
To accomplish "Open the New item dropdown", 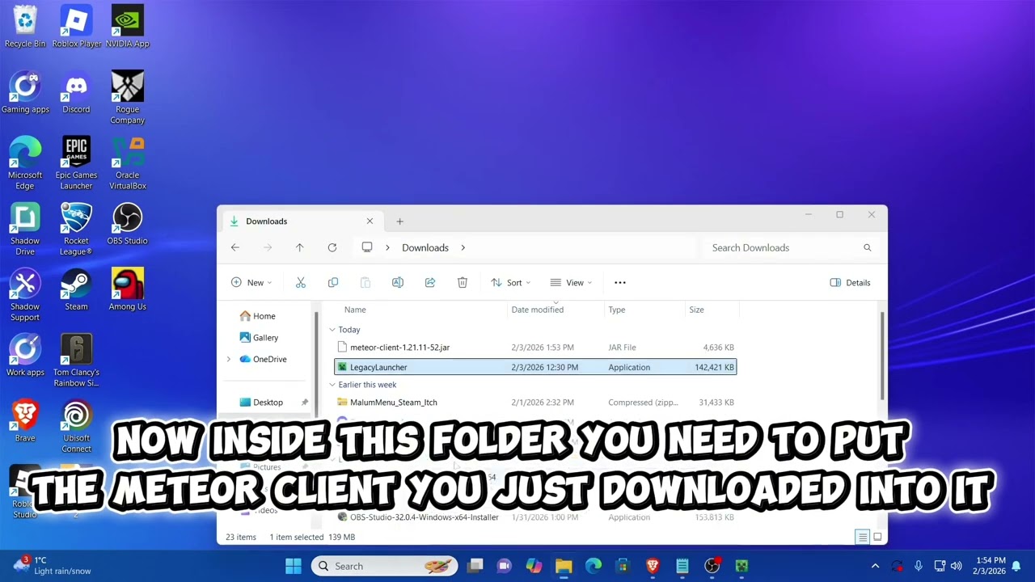I will click(251, 282).
